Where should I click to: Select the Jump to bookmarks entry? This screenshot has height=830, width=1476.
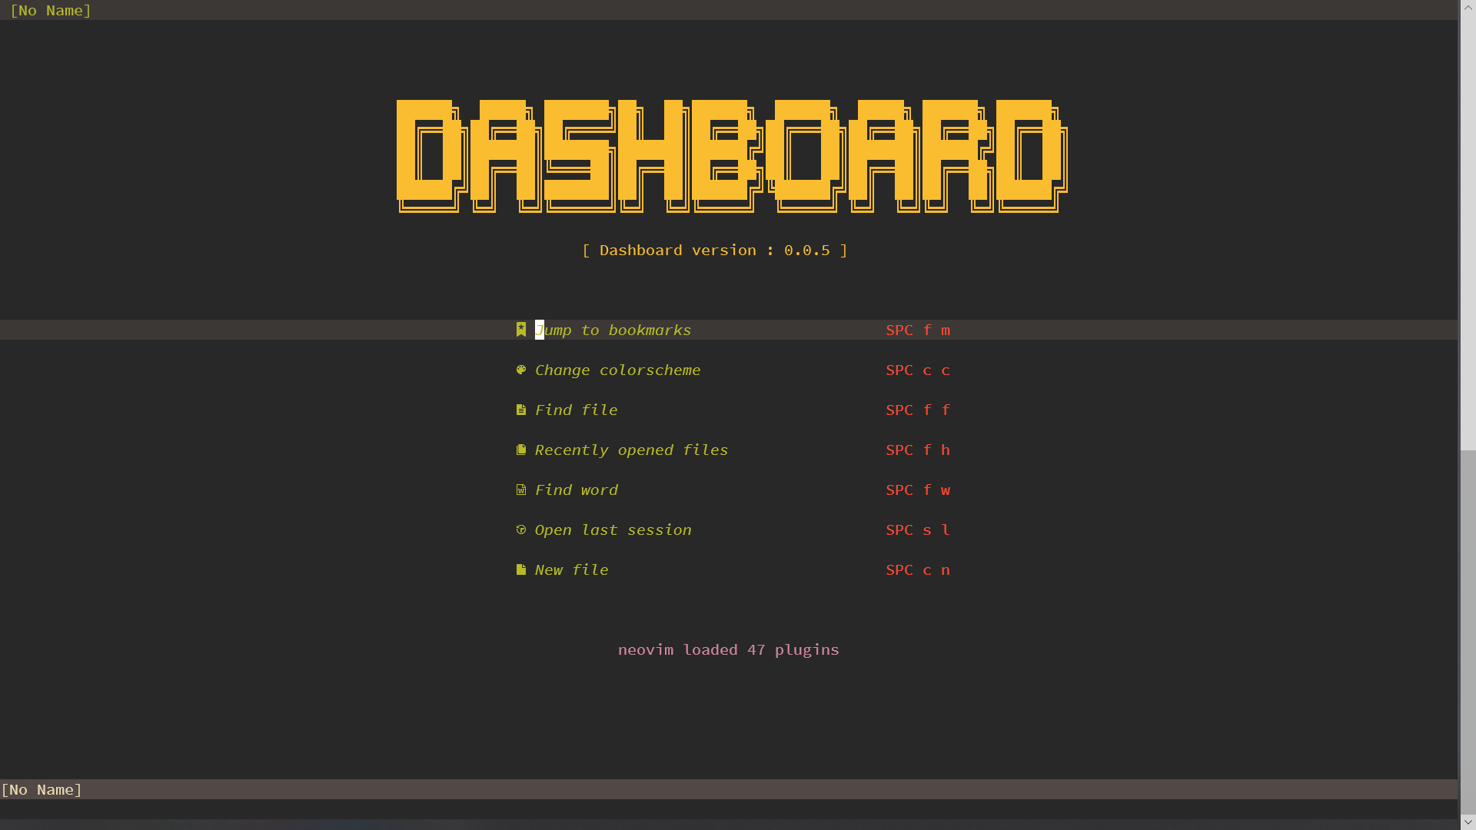(x=613, y=330)
